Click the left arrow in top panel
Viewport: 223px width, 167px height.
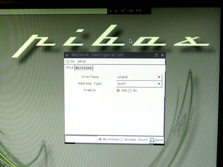(110, 11)
